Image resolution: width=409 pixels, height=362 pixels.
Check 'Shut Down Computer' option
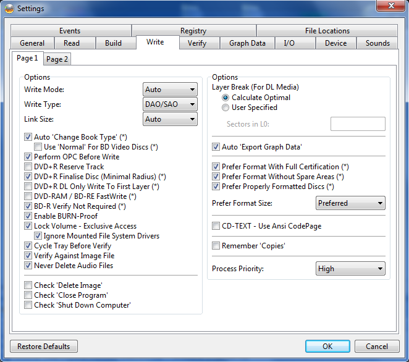pos(28,305)
